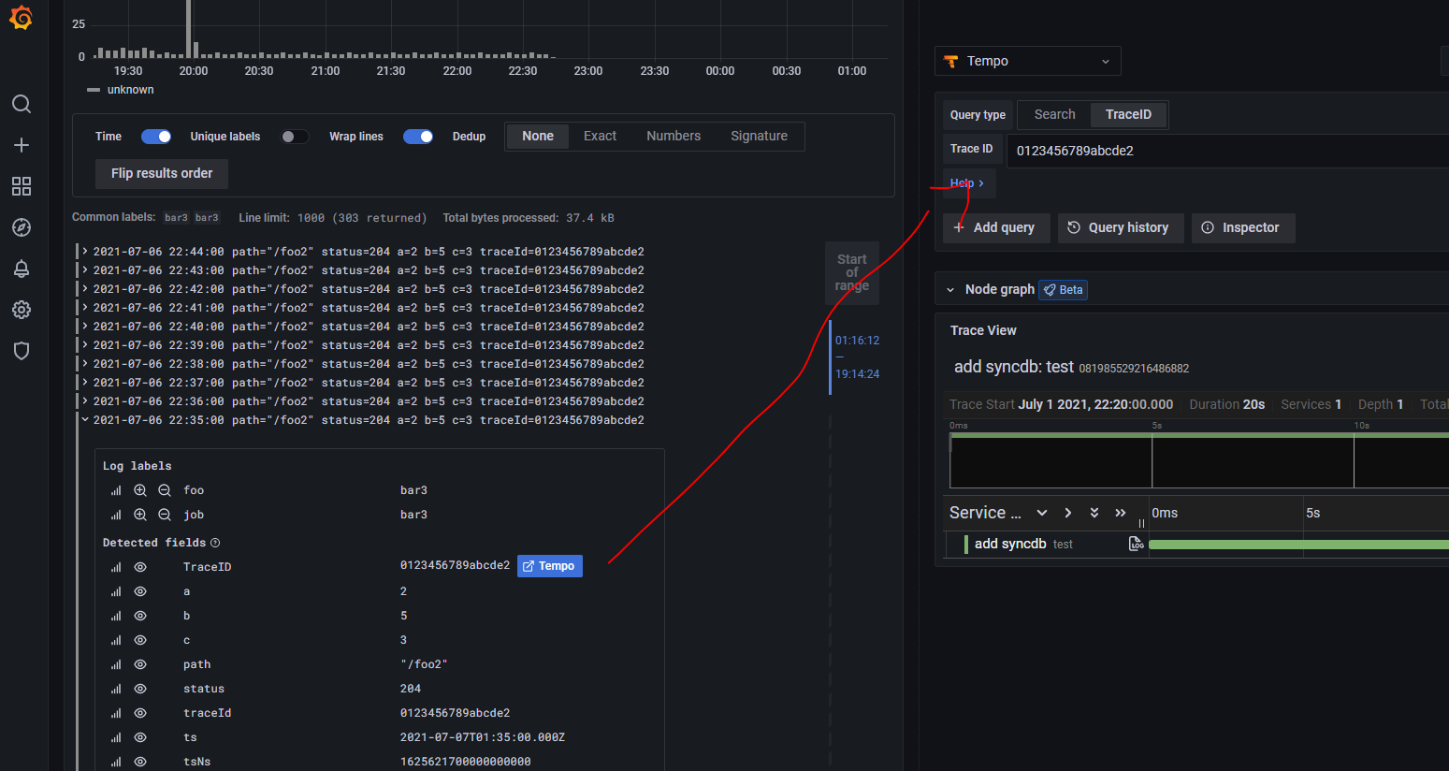
Task: Click Flip results order button
Action: pos(162,173)
